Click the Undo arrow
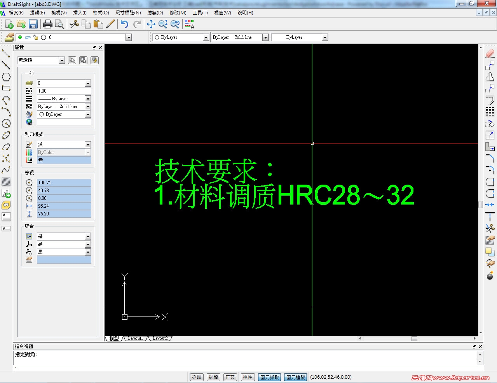Screen dimensions: 497x383 pos(124,24)
